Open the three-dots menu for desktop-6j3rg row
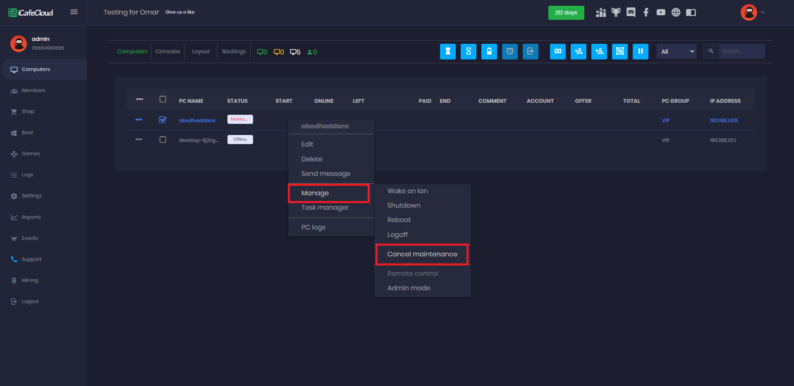794x386 pixels. pos(139,140)
